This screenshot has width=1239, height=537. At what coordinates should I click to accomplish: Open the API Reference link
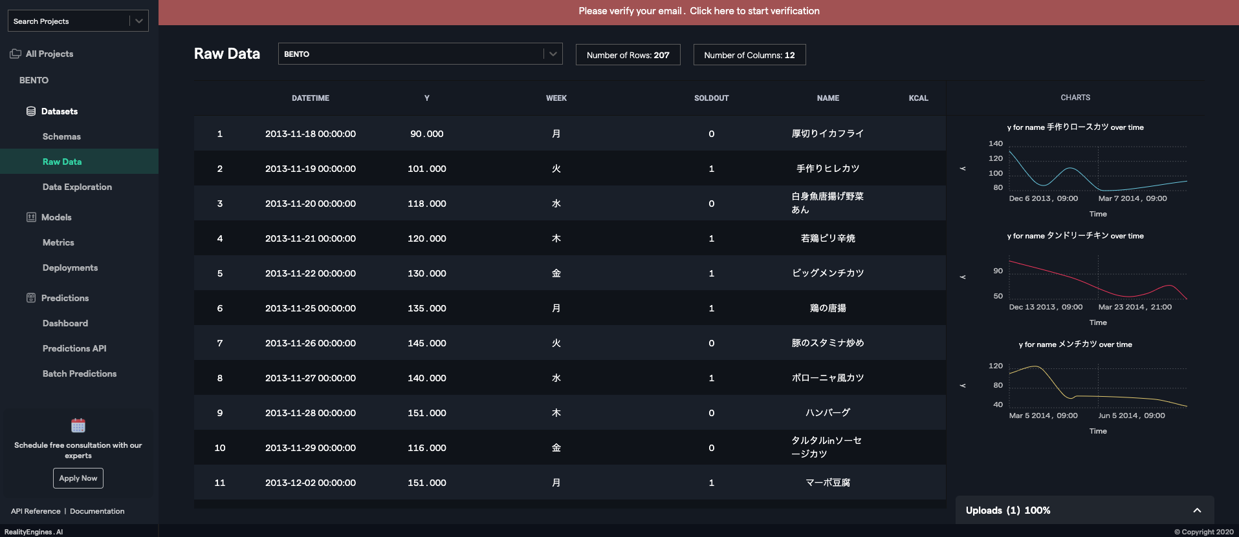(x=36, y=511)
